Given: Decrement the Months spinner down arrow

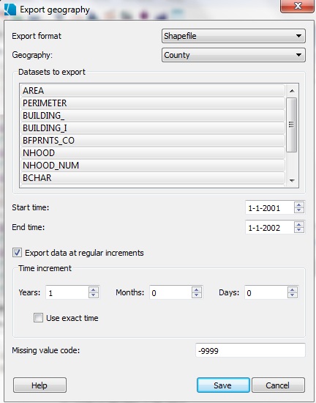Looking at the screenshot, I should coord(197,295).
